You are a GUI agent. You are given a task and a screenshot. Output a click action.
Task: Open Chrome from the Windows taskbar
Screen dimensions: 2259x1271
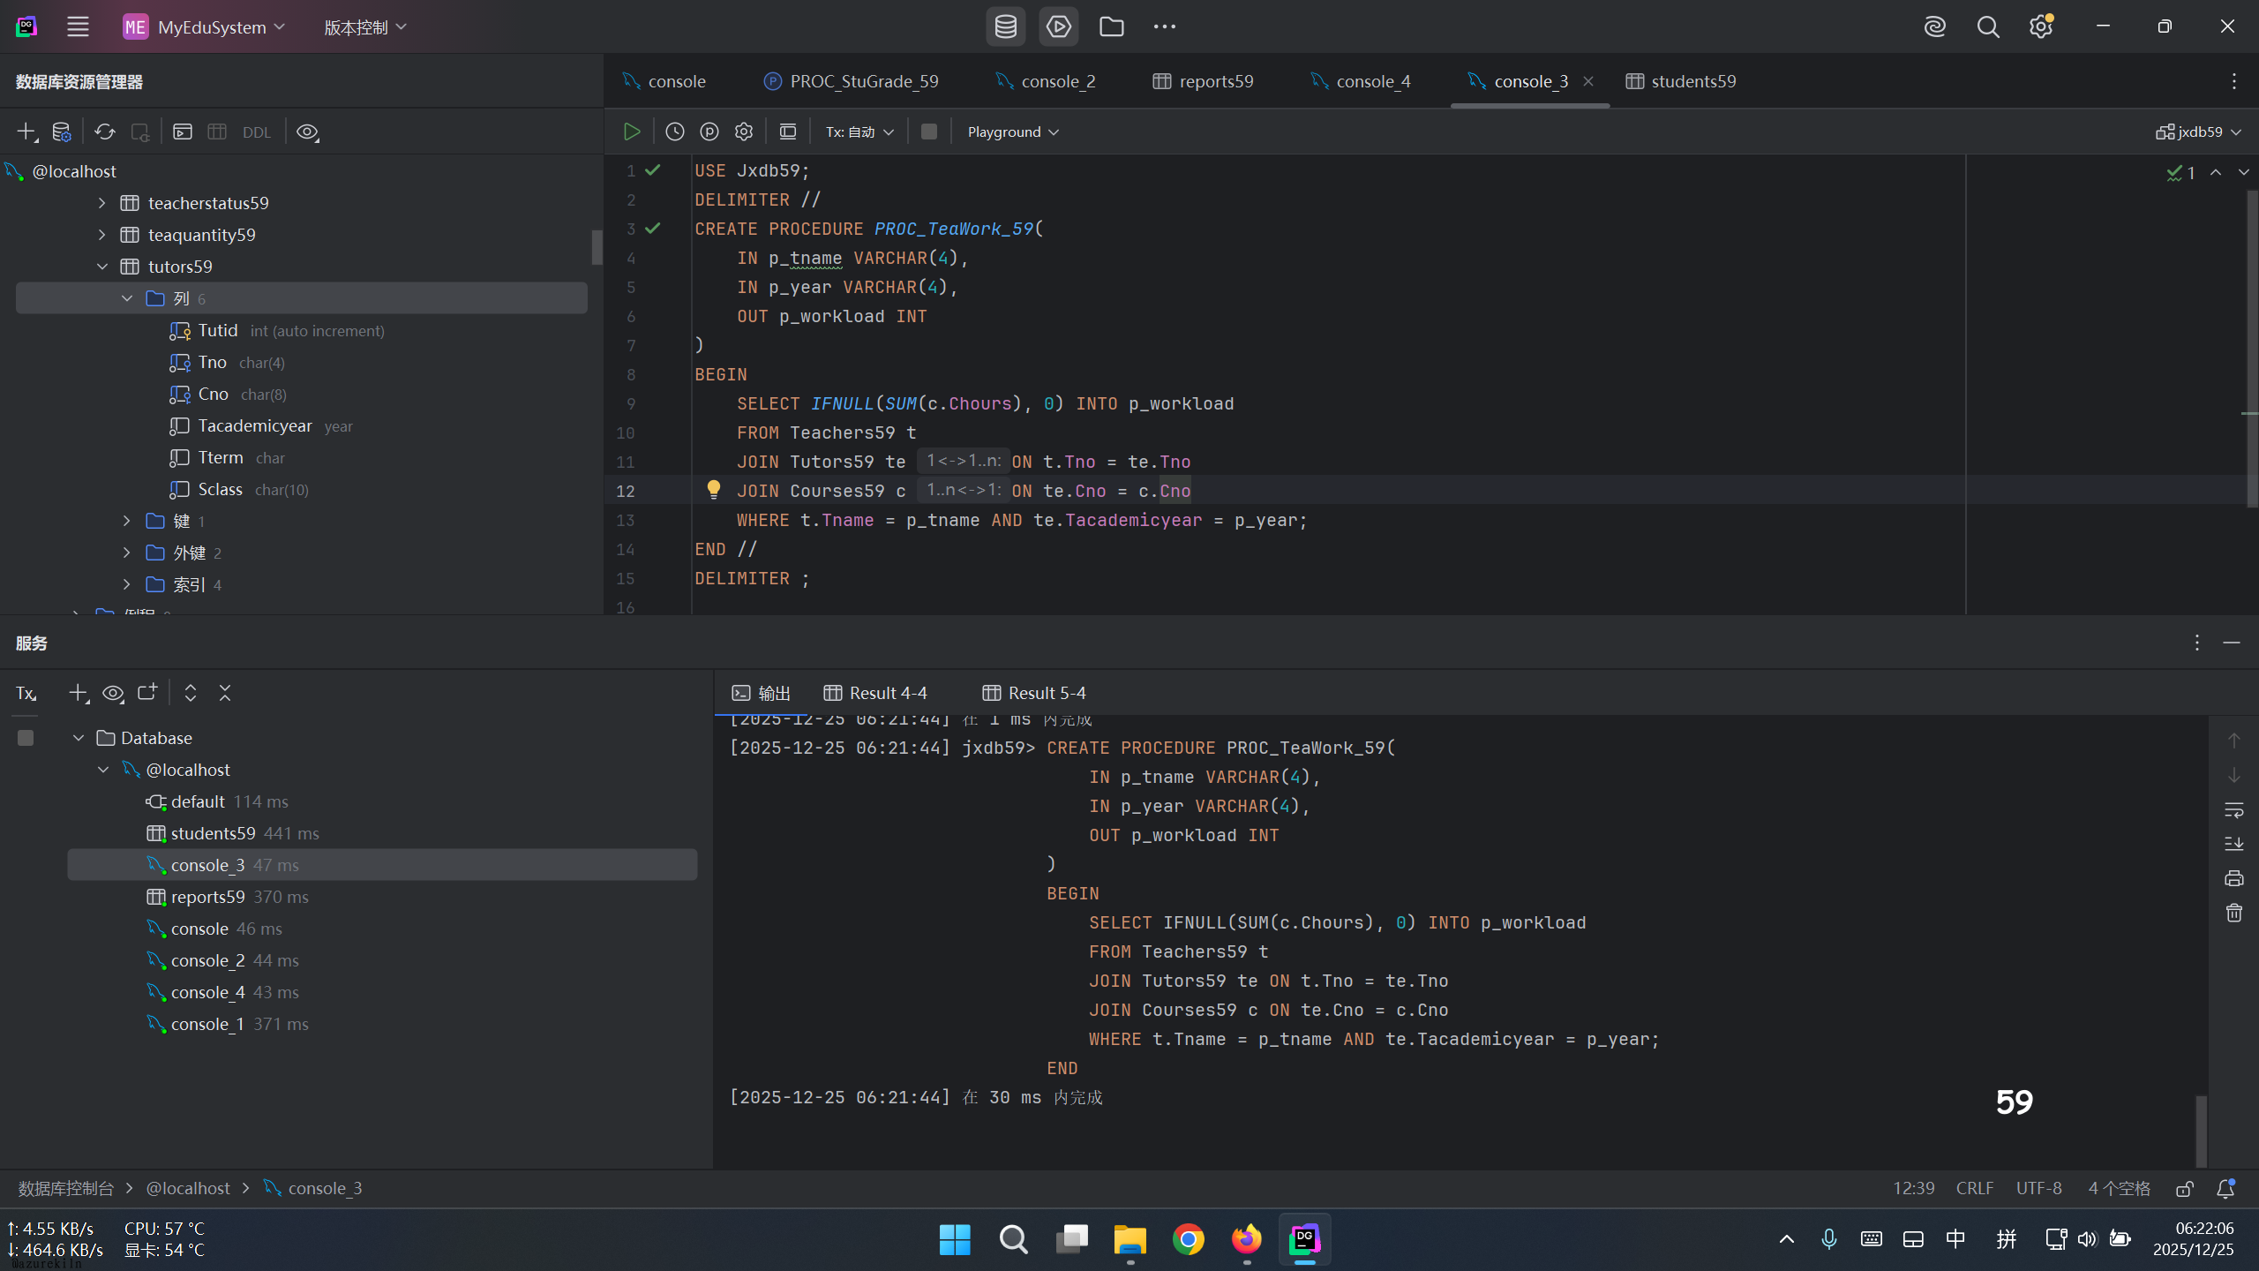pyautogui.click(x=1189, y=1239)
